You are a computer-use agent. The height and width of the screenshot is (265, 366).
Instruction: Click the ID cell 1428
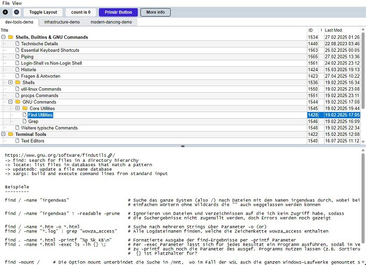click(x=313, y=115)
